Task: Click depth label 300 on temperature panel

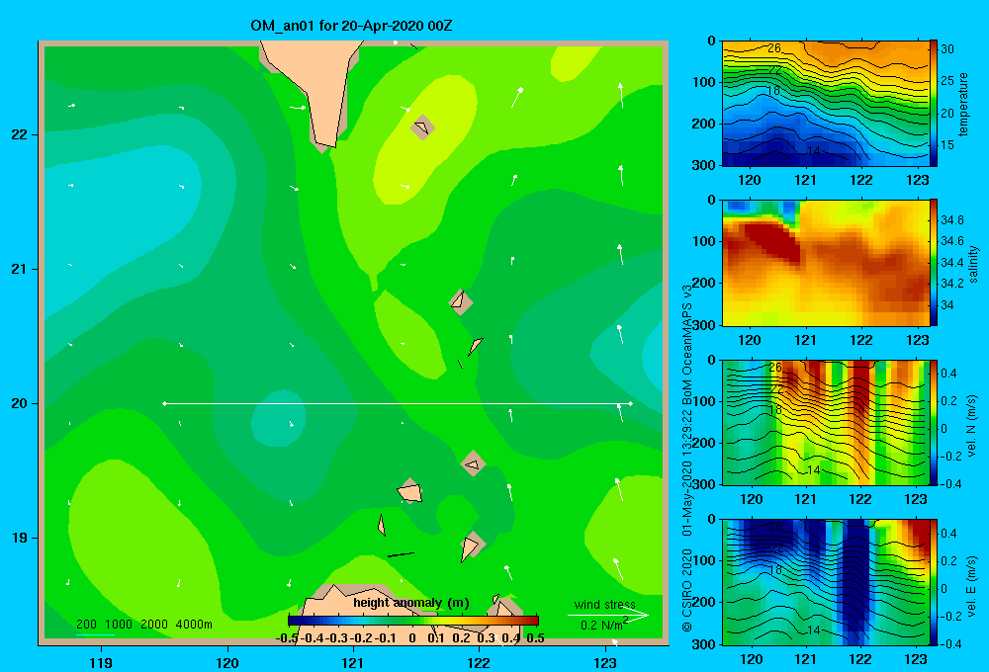Action: tap(704, 166)
